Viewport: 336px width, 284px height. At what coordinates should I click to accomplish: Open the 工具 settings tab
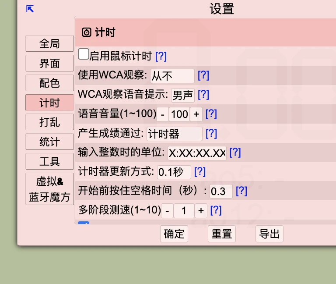pyautogui.click(x=49, y=161)
